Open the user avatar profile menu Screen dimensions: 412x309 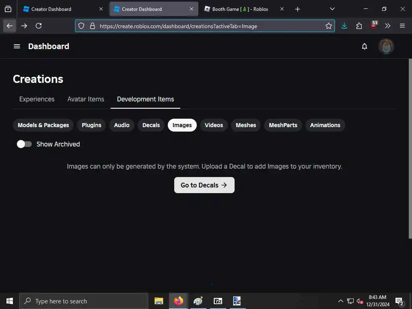[386, 46]
